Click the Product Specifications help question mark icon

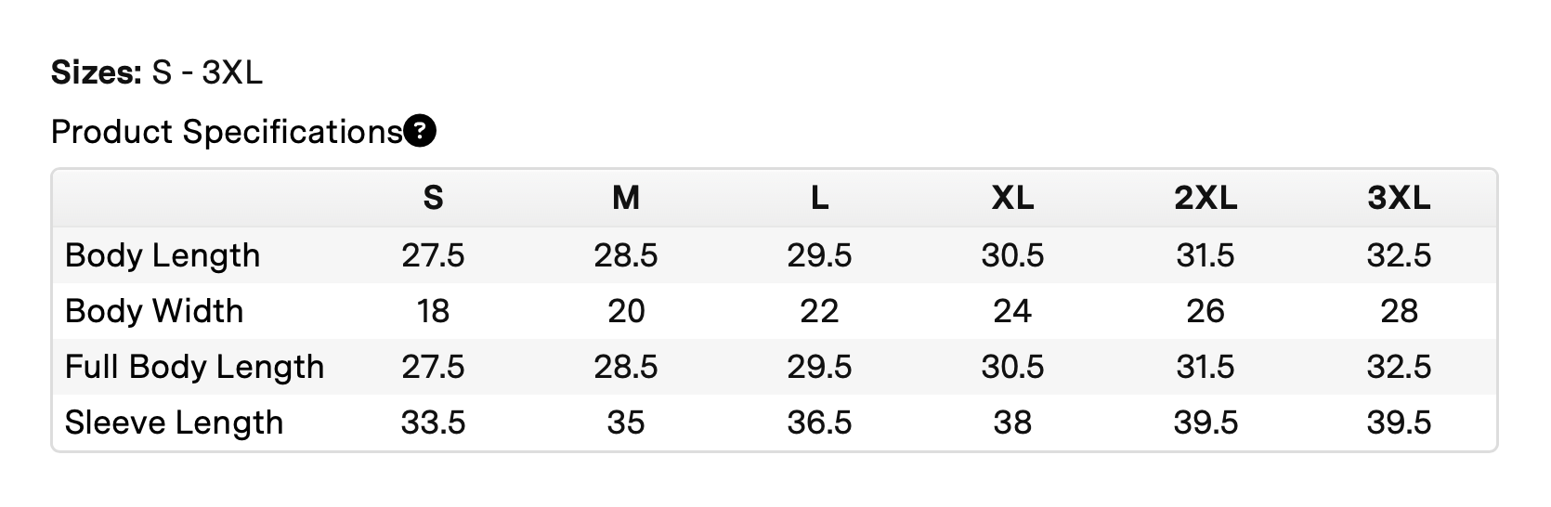[421, 132]
